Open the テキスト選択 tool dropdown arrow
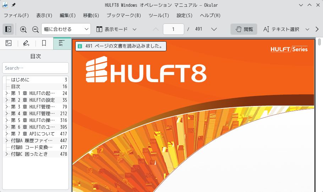Screen dimensions: 323x192 click(x=307, y=29)
